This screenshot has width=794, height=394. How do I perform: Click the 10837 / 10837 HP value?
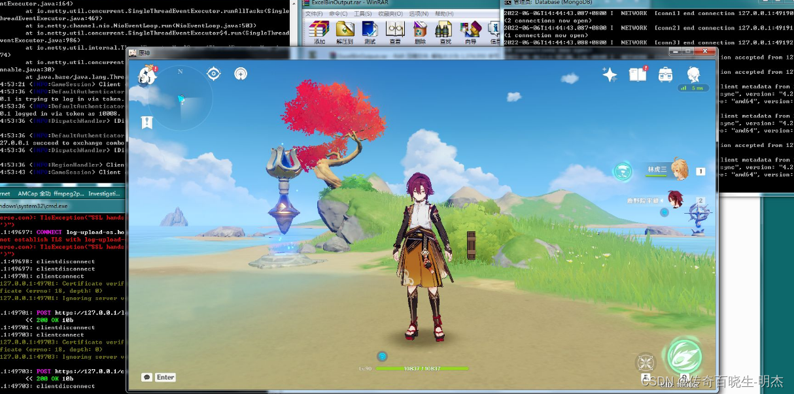422,369
